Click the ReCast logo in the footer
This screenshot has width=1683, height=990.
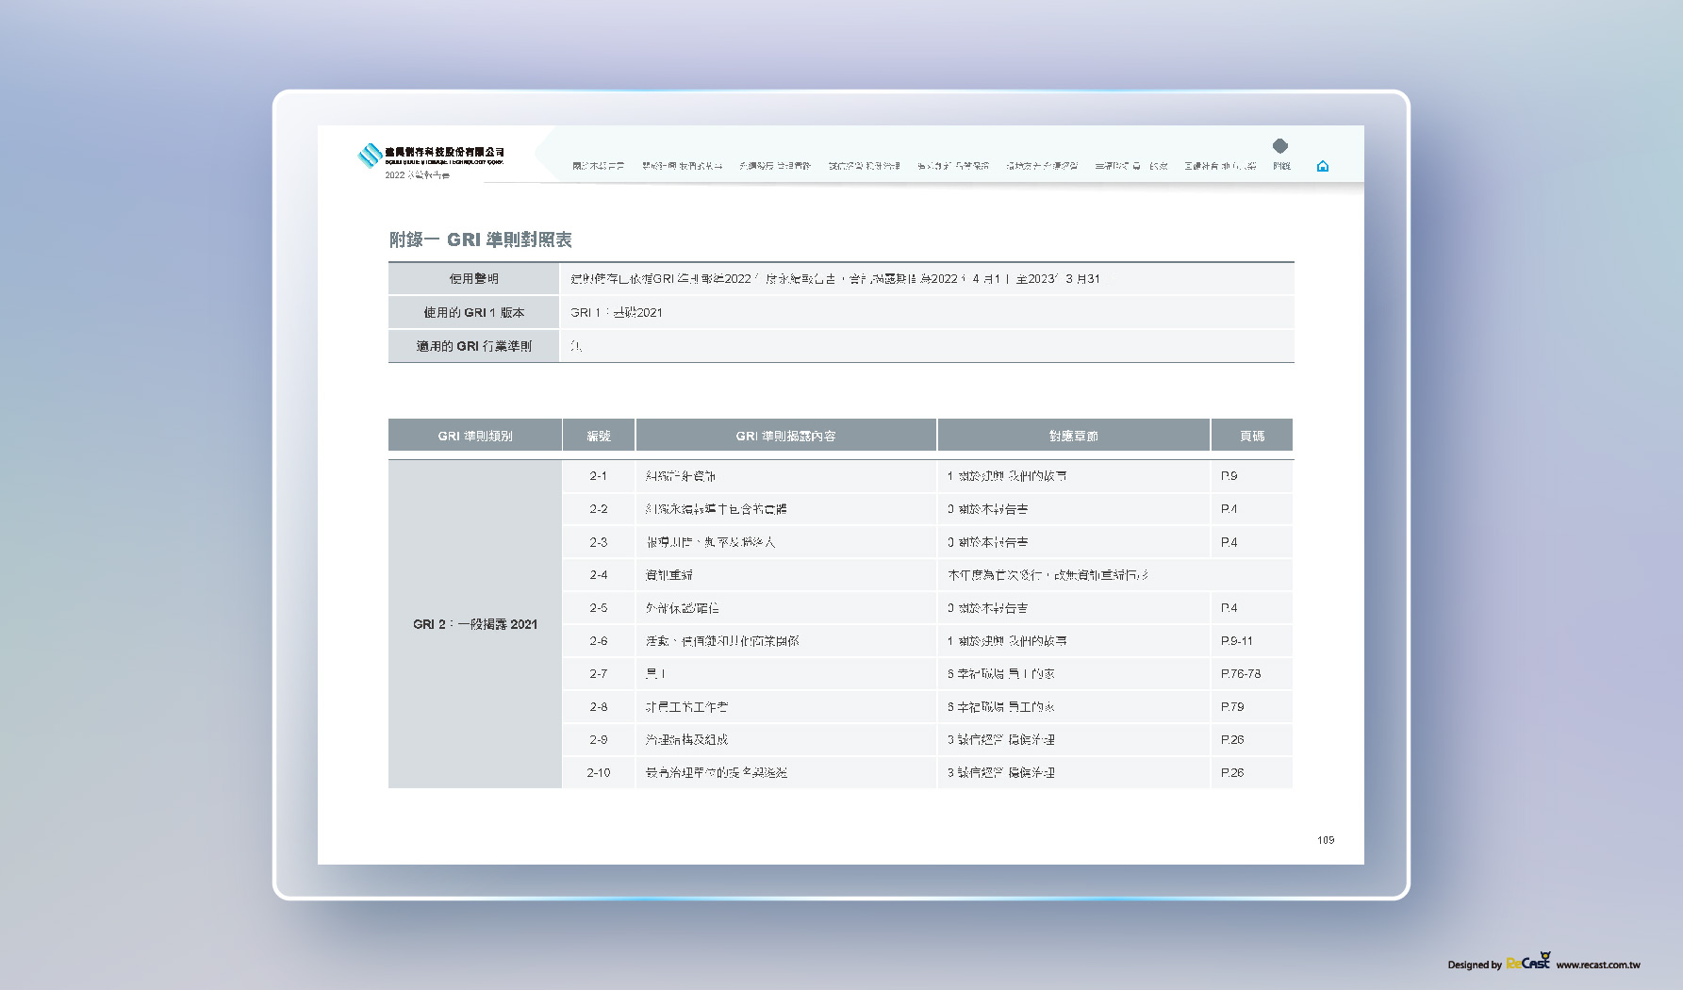click(1528, 962)
